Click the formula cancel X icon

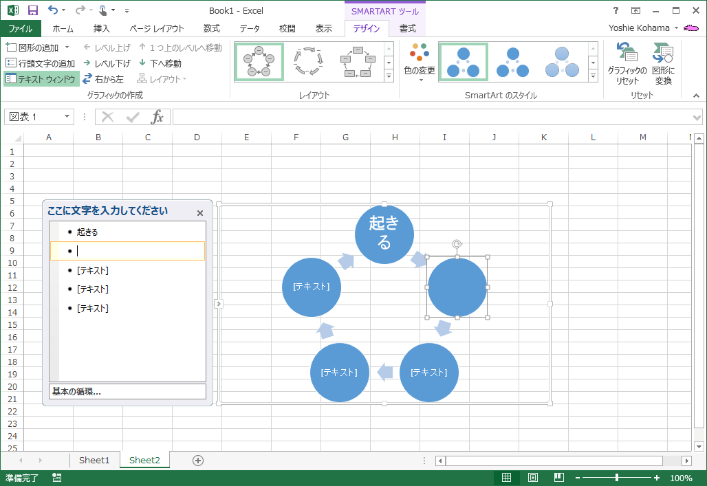(x=108, y=118)
